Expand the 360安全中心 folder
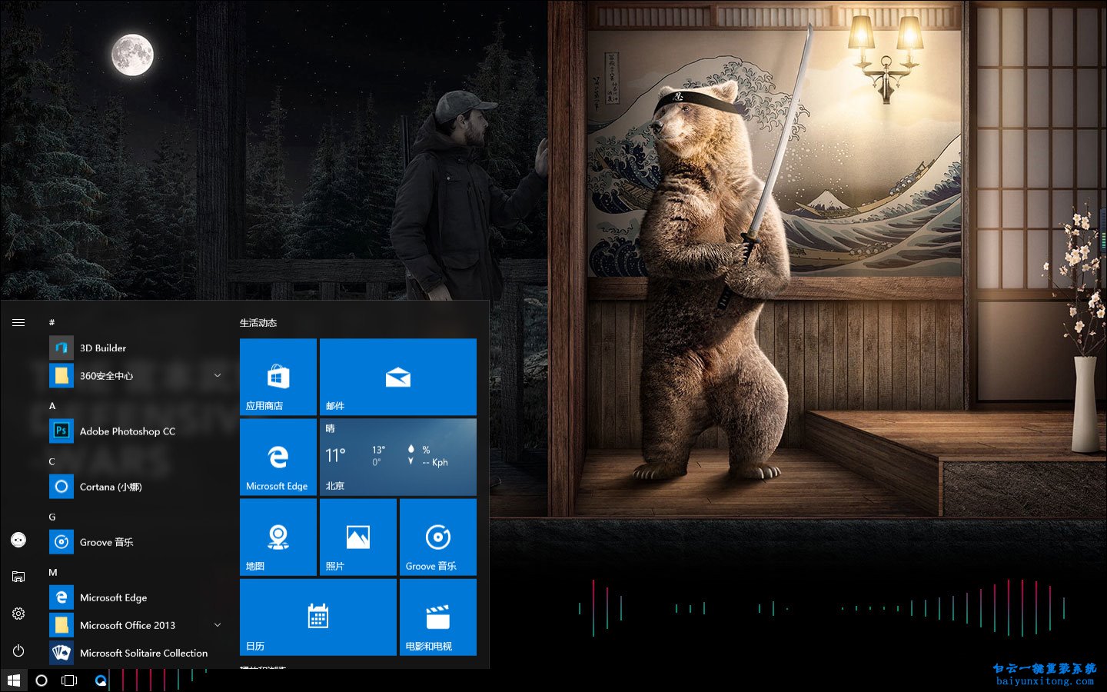 click(x=218, y=376)
